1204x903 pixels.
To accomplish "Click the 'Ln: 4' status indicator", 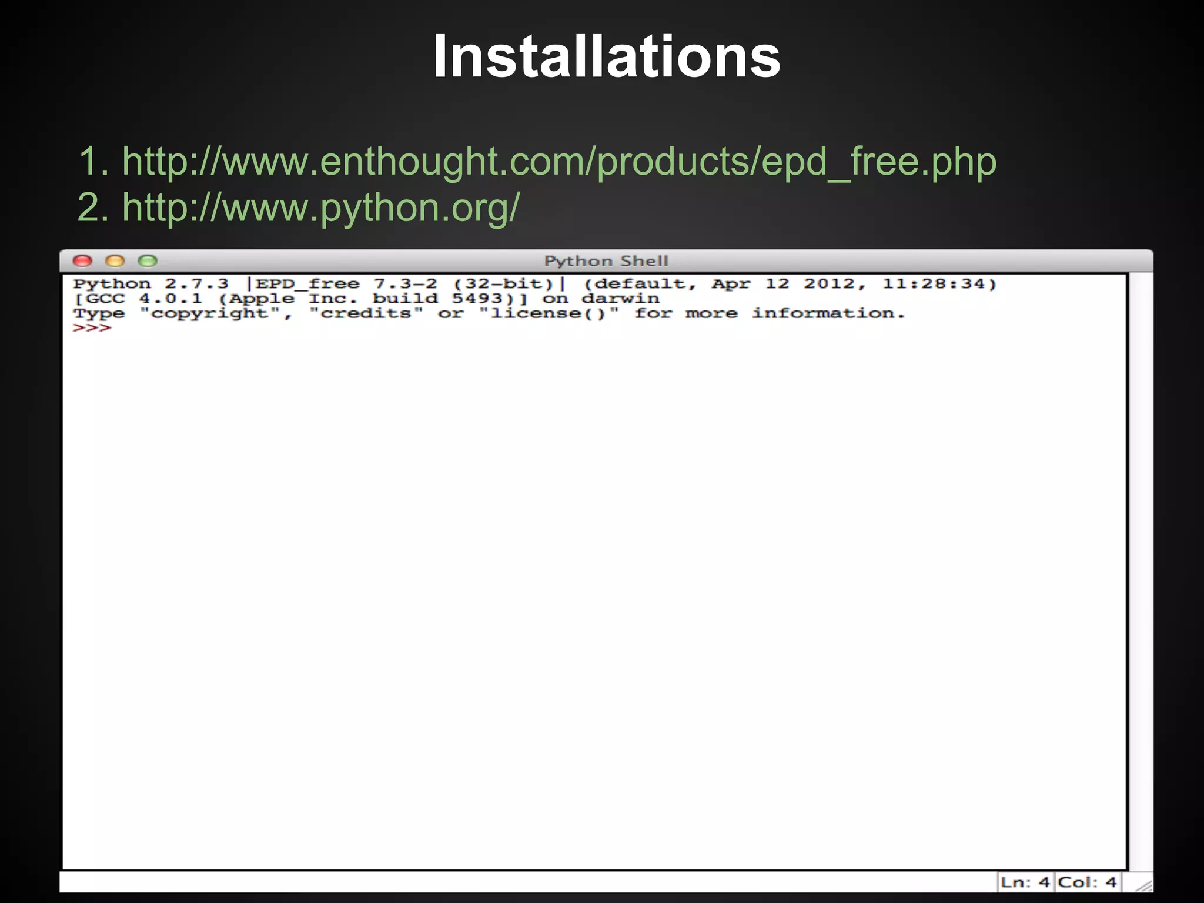I will click(1025, 882).
